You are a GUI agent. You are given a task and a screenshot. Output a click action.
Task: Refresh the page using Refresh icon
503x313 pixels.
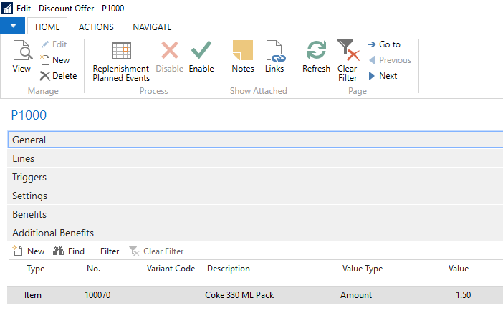tap(316, 49)
